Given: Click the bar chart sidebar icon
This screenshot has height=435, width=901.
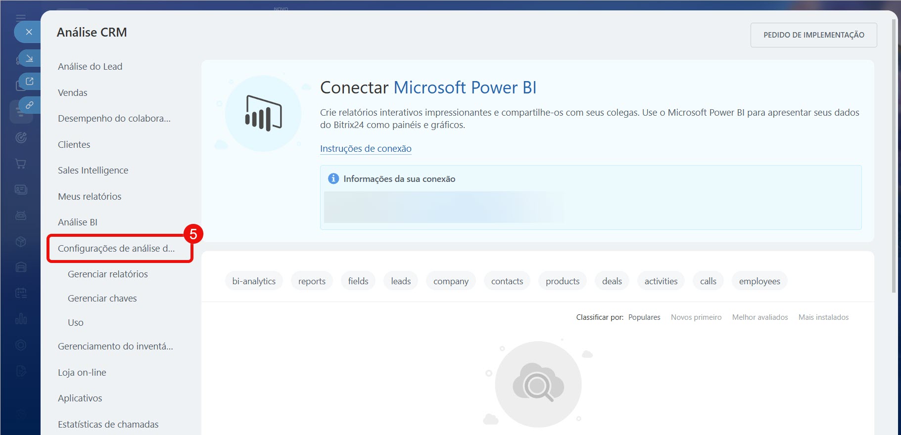Looking at the screenshot, I should [x=21, y=319].
